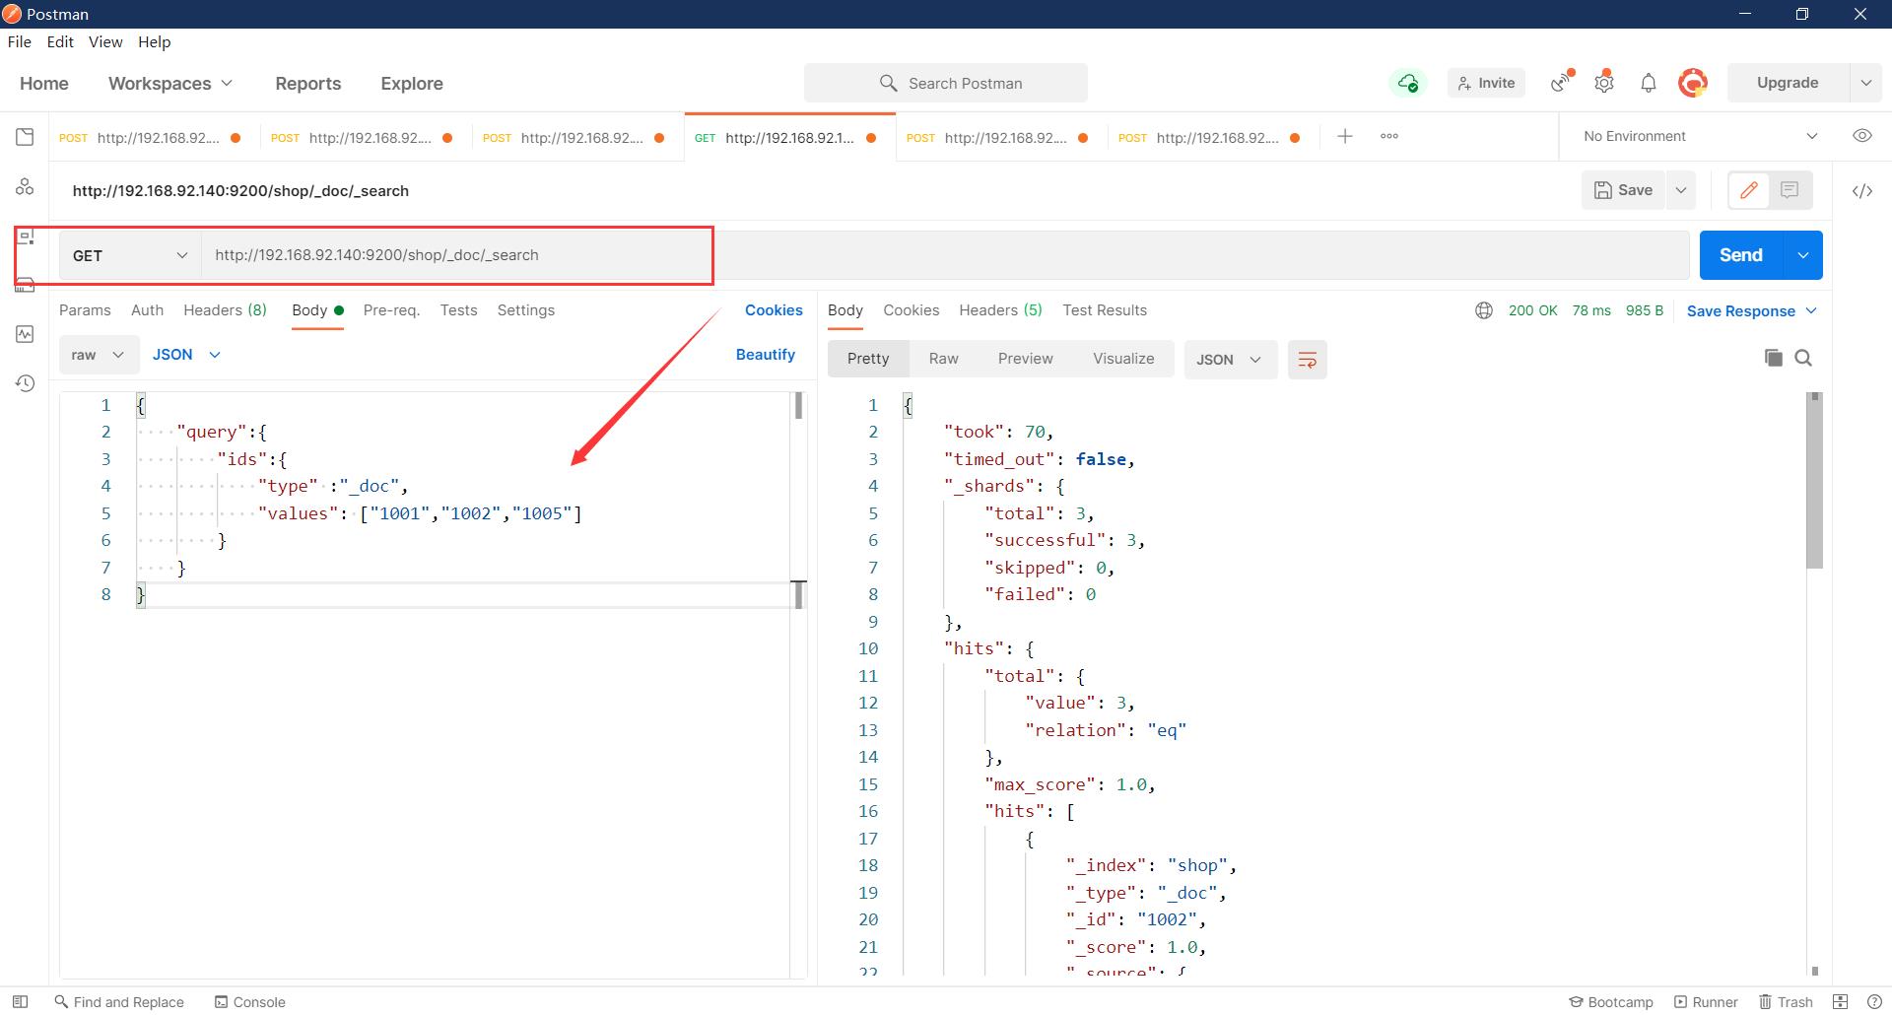
Task: Add a new request tab
Action: point(1345,136)
